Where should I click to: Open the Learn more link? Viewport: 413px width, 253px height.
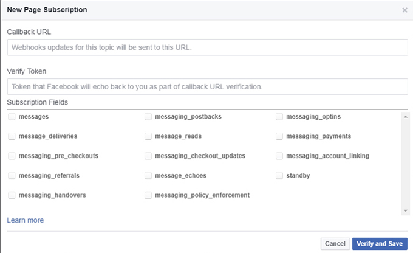tap(26, 220)
